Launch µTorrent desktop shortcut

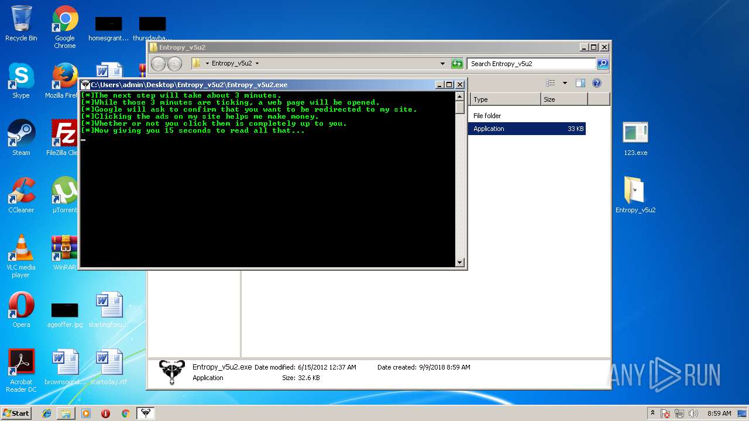65,195
